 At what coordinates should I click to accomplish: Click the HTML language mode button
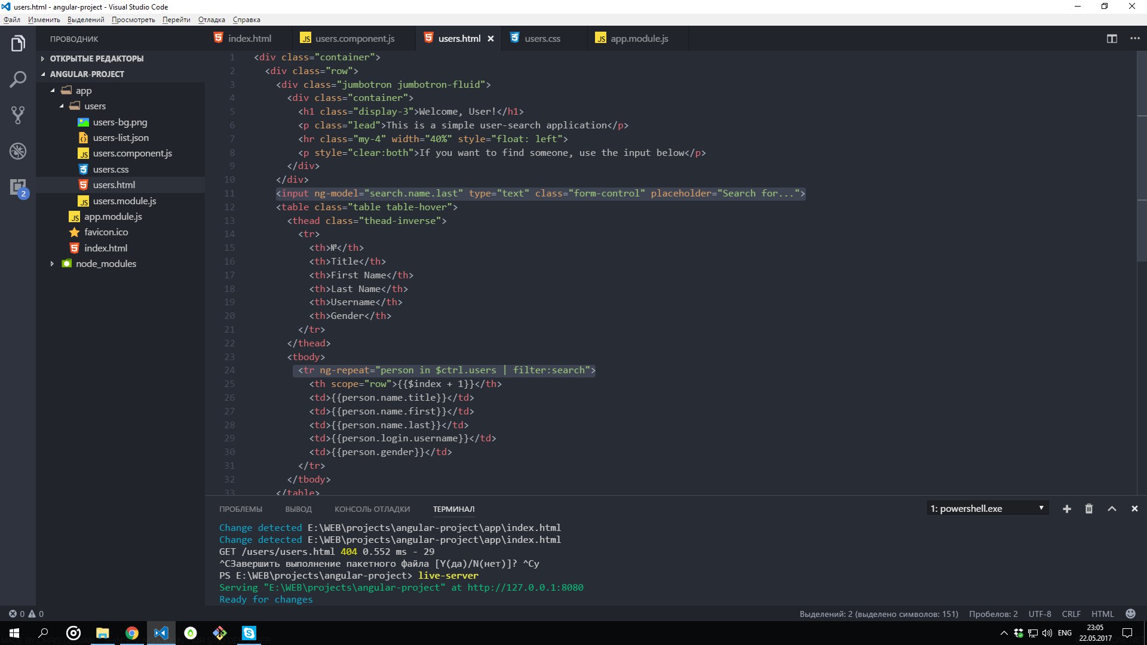[1102, 614]
